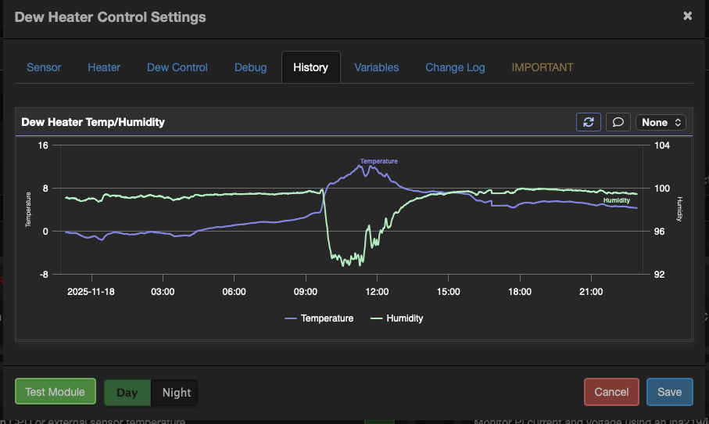Click the chart refresh icon
Image resolution: width=709 pixels, height=424 pixels.
(589, 122)
